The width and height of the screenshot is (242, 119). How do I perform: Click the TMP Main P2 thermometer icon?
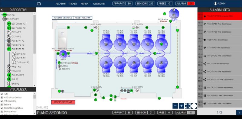tap(14, 63)
